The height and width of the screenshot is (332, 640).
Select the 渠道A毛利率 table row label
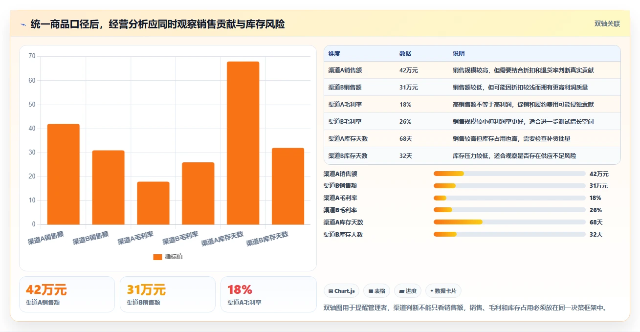click(345, 105)
